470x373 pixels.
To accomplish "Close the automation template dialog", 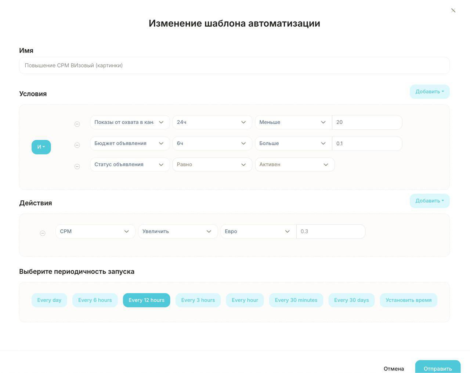I will (x=453, y=10).
